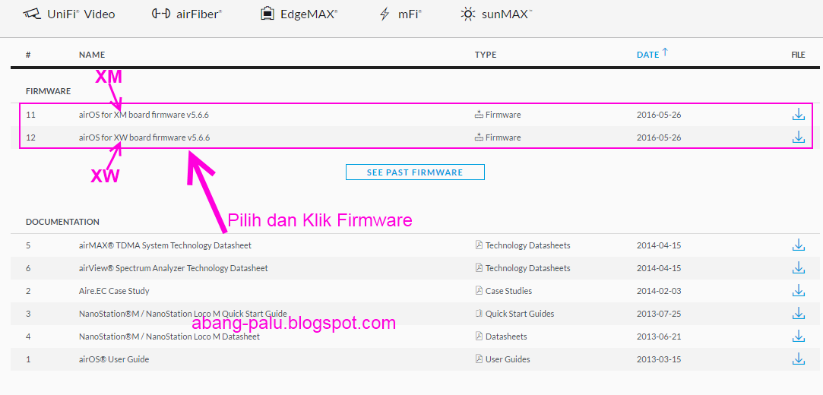Click the sunMAX sun icon

[x=467, y=14]
